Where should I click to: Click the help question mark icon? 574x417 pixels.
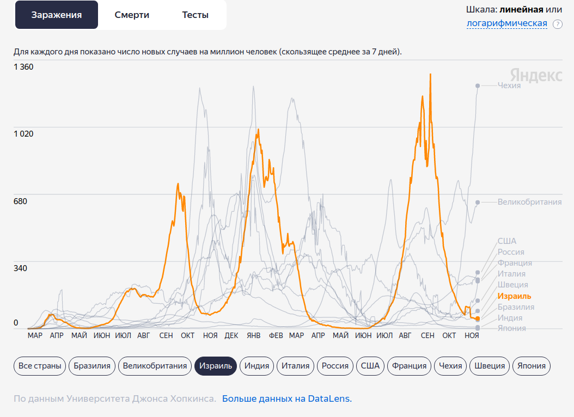[558, 24]
